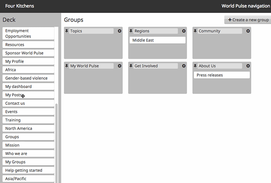Image resolution: width=271 pixels, height=183 pixels.
Task: Select Gender-based violence card in the Deck
Action: coord(28,78)
